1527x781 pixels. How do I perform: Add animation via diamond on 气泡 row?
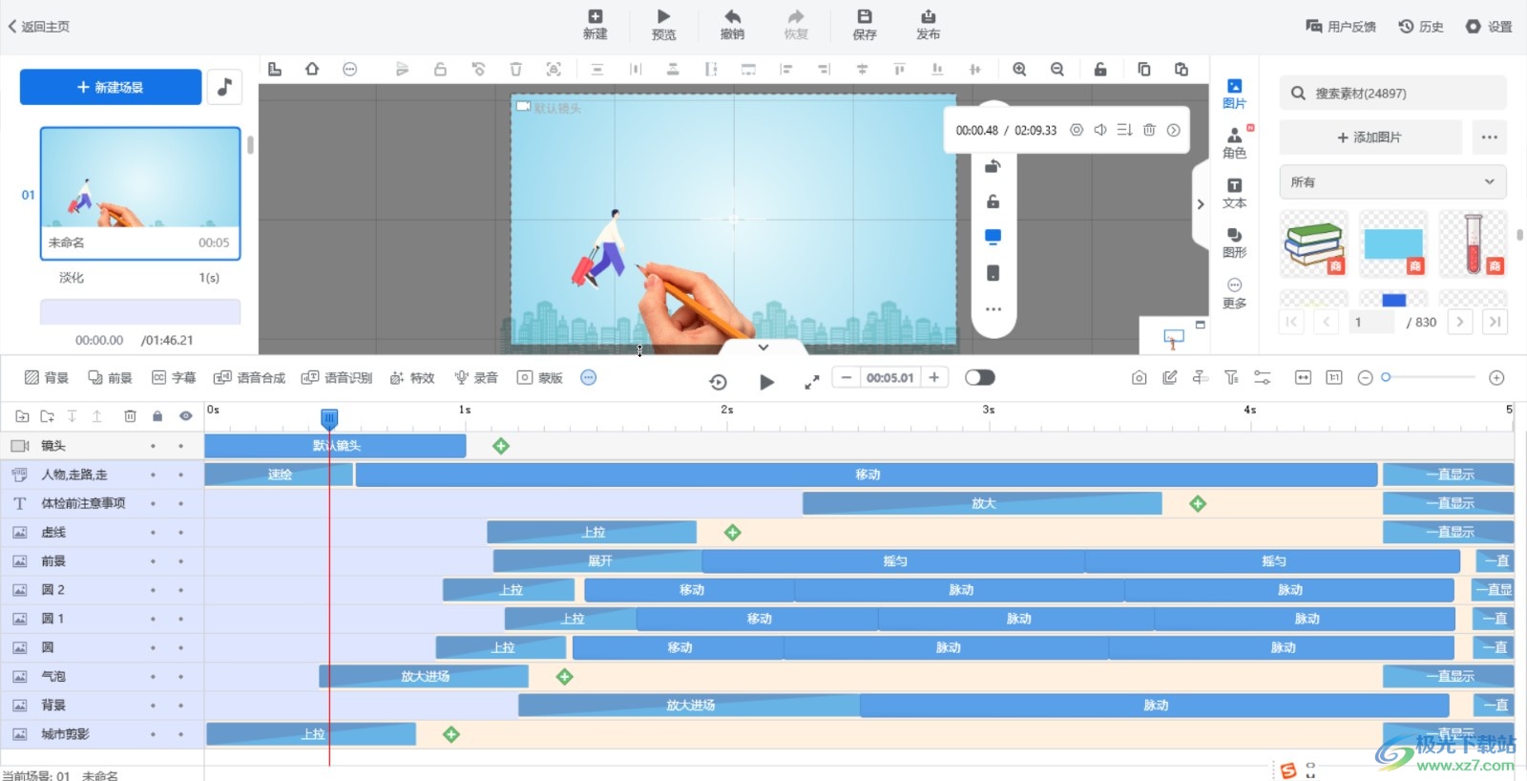(x=565, y=677)
